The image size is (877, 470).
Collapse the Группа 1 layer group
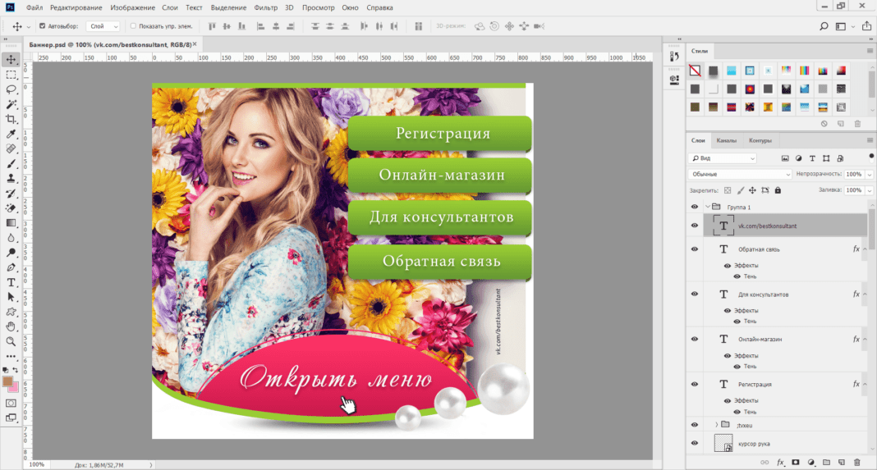[706, 207]
